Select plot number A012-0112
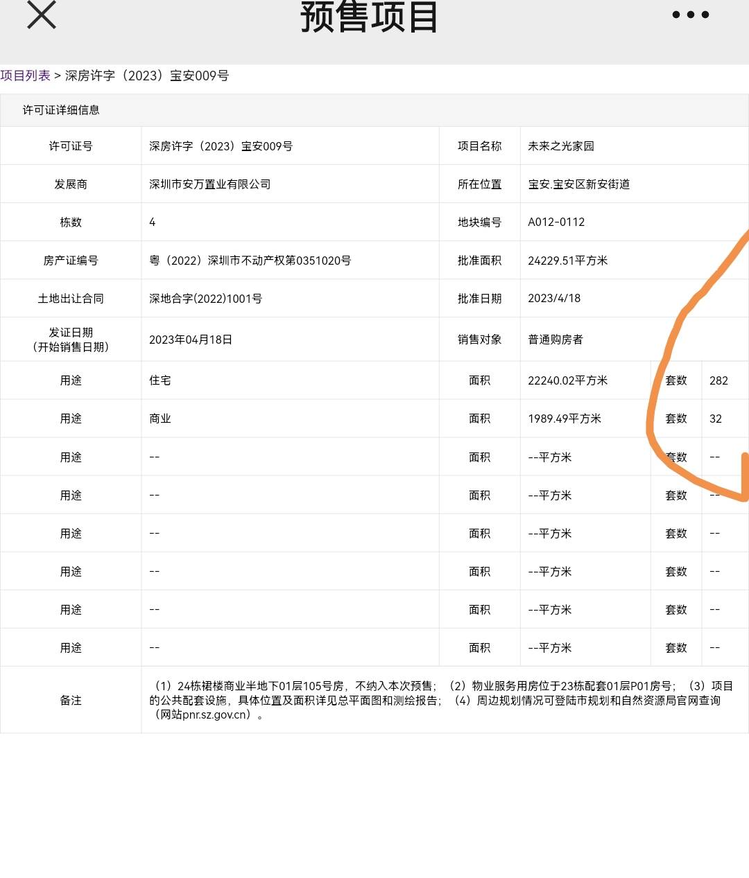749x878 pixels. tap(556, 222)
